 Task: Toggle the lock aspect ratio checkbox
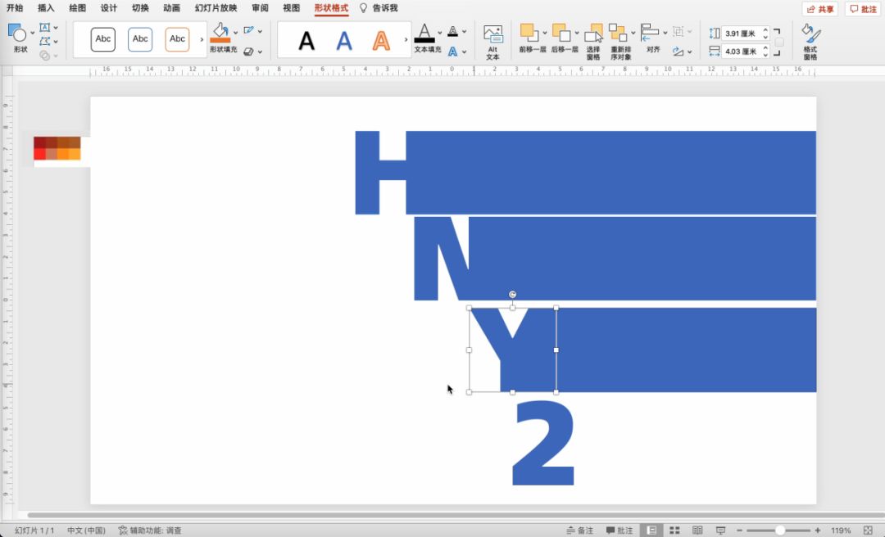pyautogui.click(x=779, y=43)
